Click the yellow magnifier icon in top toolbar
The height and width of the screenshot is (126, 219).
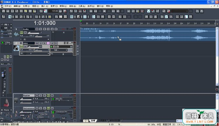pyautogui.click(x=26, y=11)
